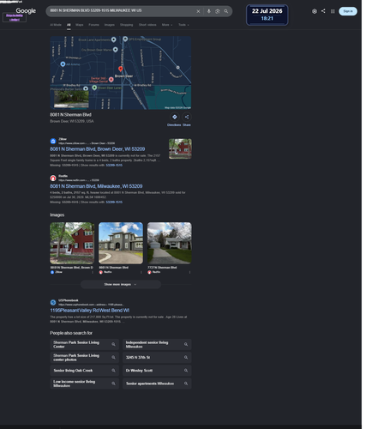Open Google Lens image search icon
The height and width of the screenshot is (429, 366).
pyautogui.click(x=218, y=11)
